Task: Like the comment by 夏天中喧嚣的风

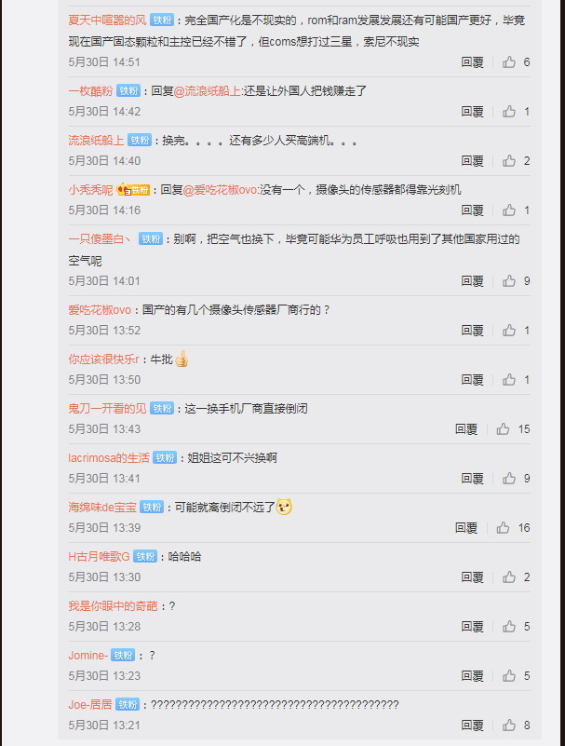Action: click(509, 61)
